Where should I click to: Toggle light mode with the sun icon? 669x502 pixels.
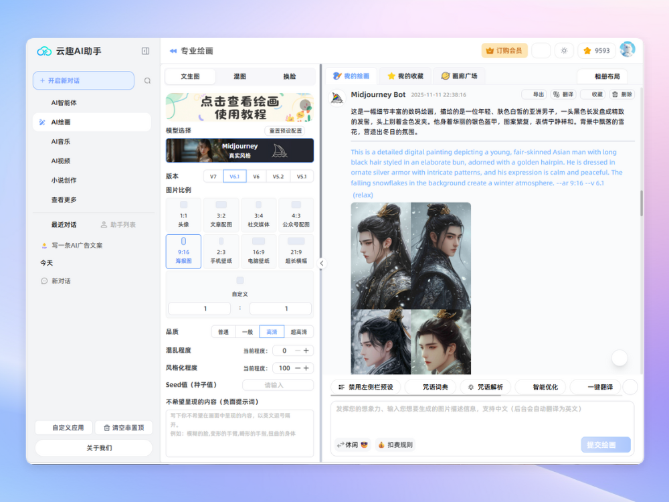click(x=564, y=51)
